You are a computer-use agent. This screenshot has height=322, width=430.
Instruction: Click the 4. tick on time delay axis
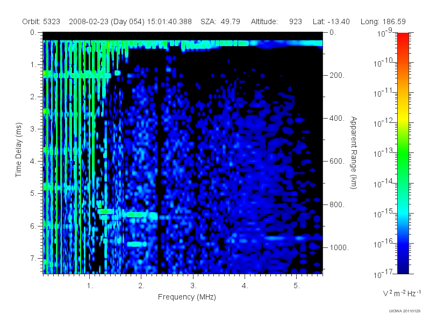point(33,162)
